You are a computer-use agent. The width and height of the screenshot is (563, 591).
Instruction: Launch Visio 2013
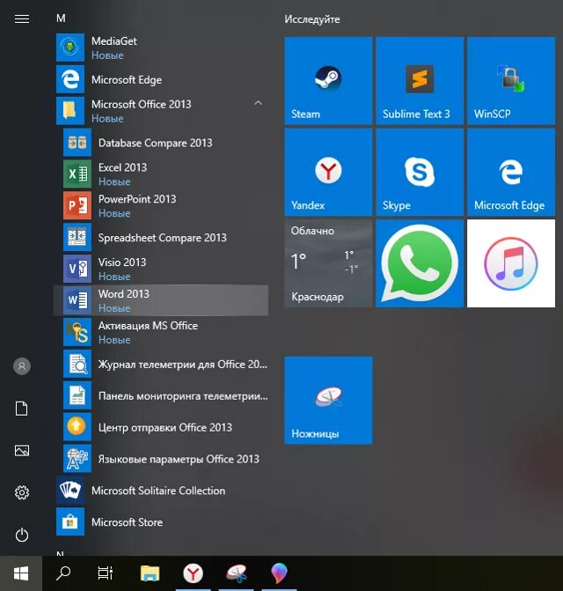click(x=162, y=270)
